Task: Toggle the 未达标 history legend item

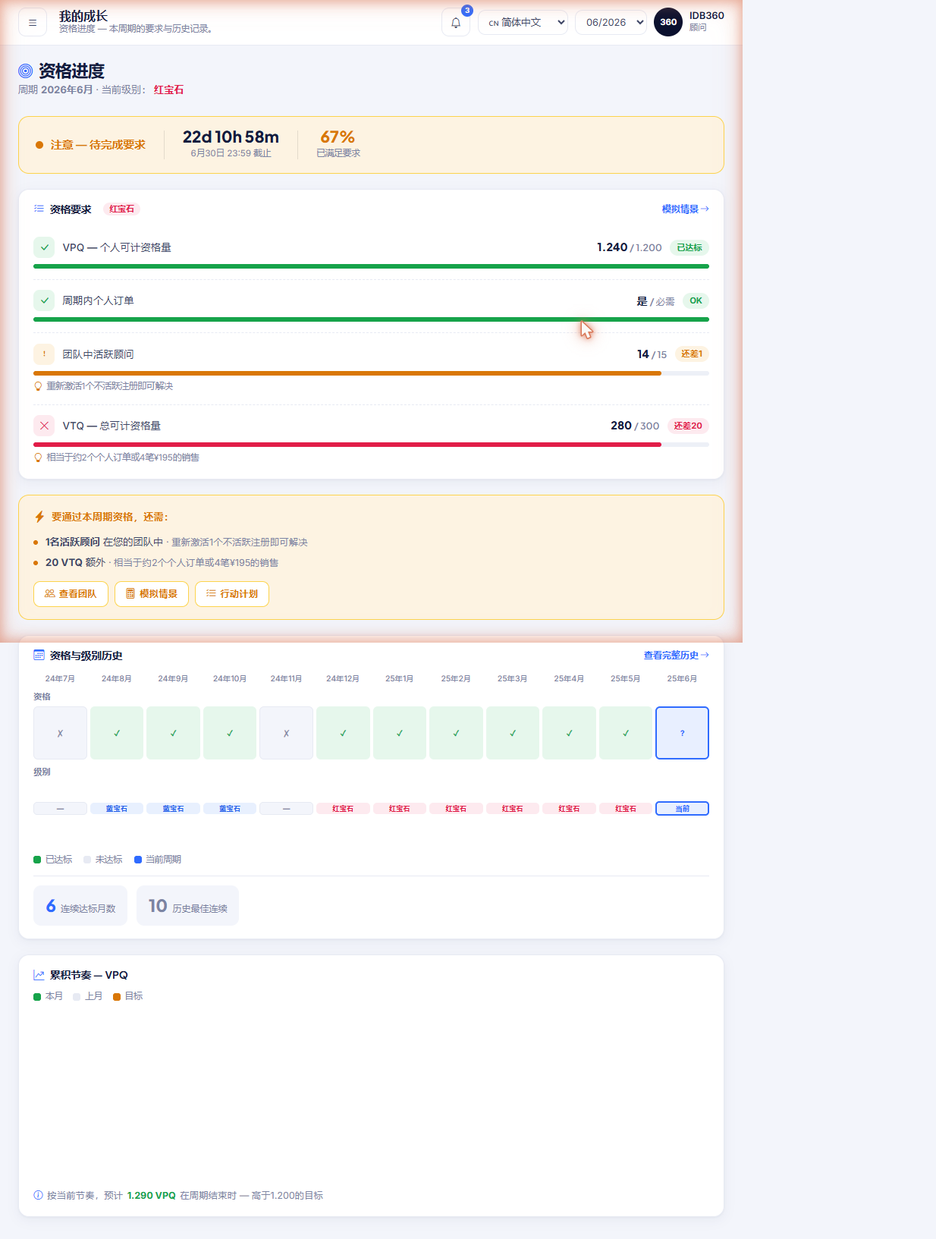Action: (x=103, y=860)
